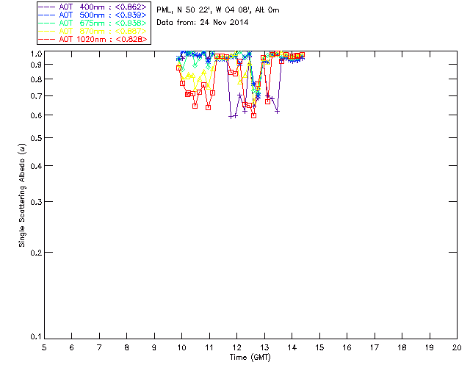Click x-axis hour label 15
Viewport: 470px width, 376px height.
[319, 347]
